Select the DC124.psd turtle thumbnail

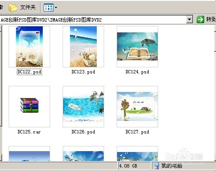pos(137,47)
